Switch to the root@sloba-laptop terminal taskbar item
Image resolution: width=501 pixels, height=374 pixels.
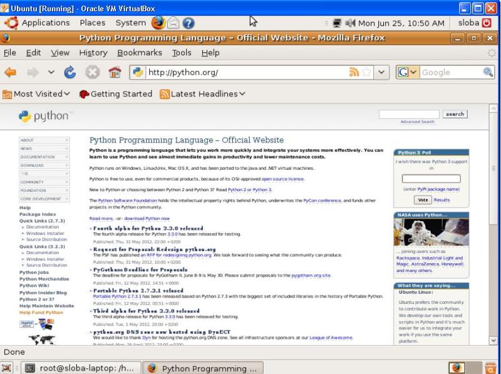pyautogui.click(x=81, y=368)
